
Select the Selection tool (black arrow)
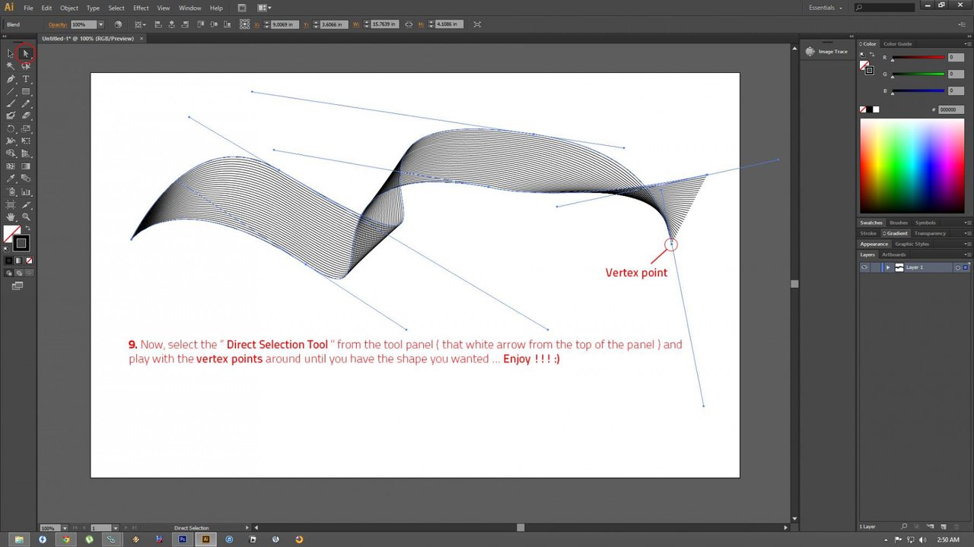(x=11, y=53)
